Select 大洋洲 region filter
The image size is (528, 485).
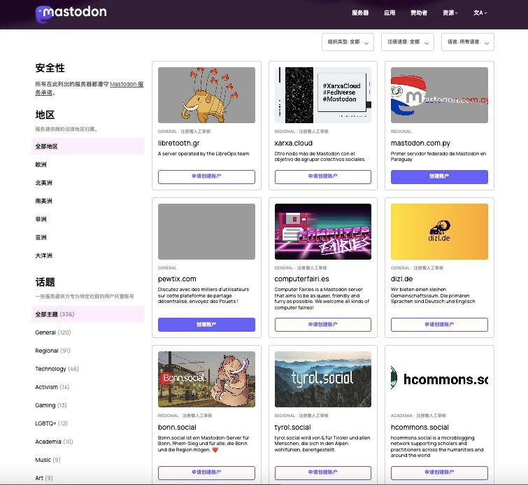coord(88,255)
